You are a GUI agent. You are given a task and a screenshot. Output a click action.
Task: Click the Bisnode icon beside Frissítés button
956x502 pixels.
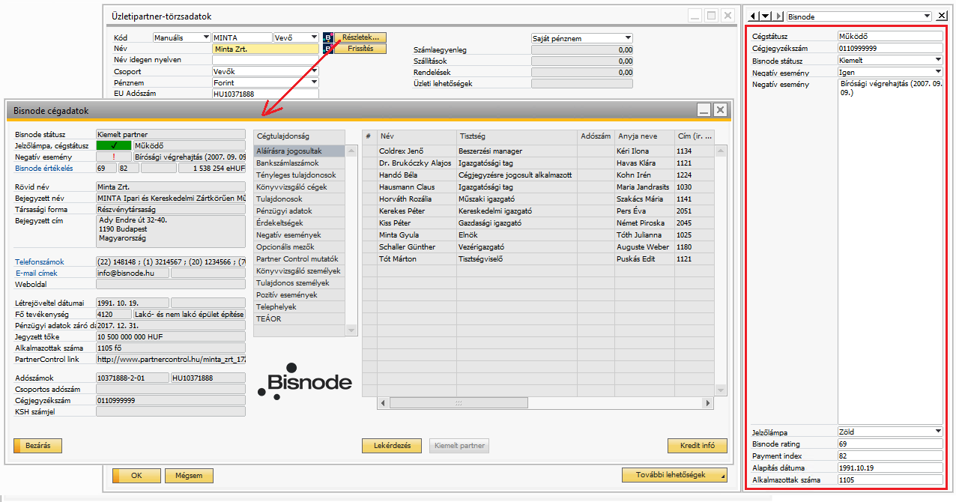coord(327,49)
